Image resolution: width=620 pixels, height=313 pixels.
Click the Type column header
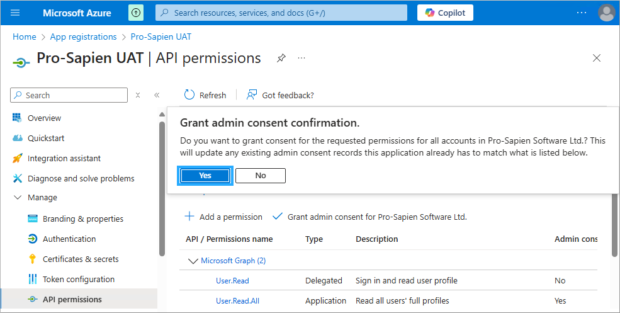[314, 239]
